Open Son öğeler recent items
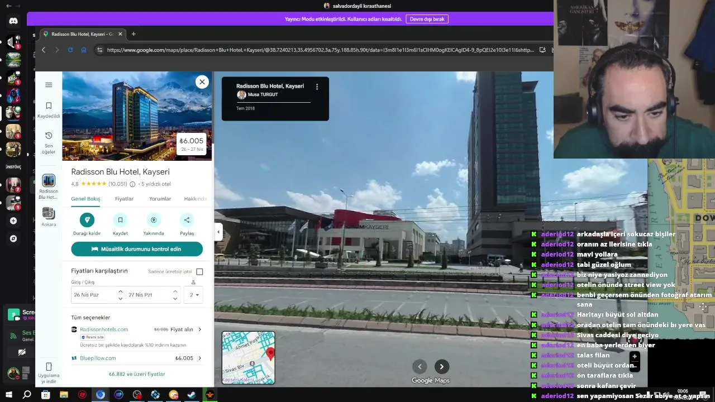This screenshot has width=715, height=402. (x=49, y=142)
